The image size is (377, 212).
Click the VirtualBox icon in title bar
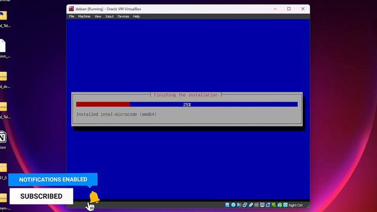71,9
